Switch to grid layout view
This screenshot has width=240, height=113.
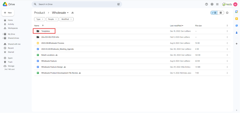[x=221, y=13]
